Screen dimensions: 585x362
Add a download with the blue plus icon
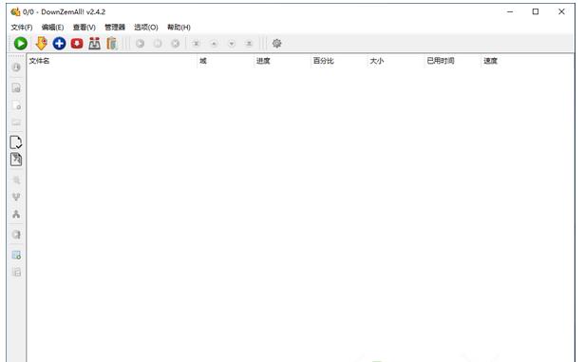[59, 44]
